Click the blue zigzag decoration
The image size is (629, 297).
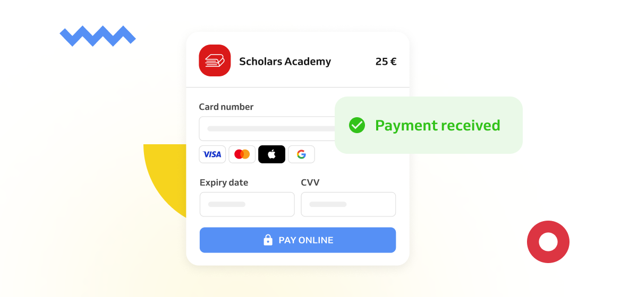point(97,36)
